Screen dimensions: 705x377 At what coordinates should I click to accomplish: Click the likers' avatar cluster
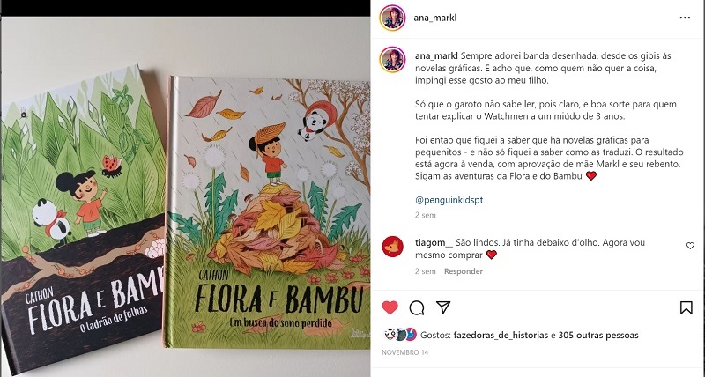pyautogui.click(x=400, y=335)
